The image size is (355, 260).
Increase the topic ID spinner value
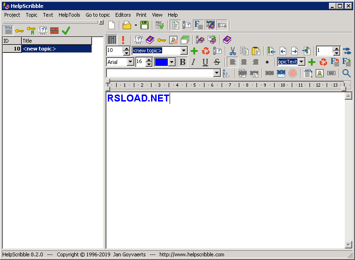[126, 49]
